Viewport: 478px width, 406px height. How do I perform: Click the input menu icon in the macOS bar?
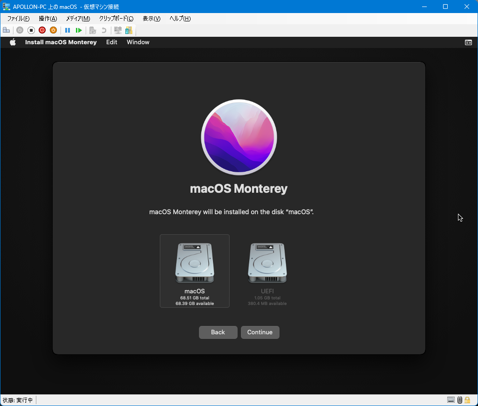tap(468, 42)
